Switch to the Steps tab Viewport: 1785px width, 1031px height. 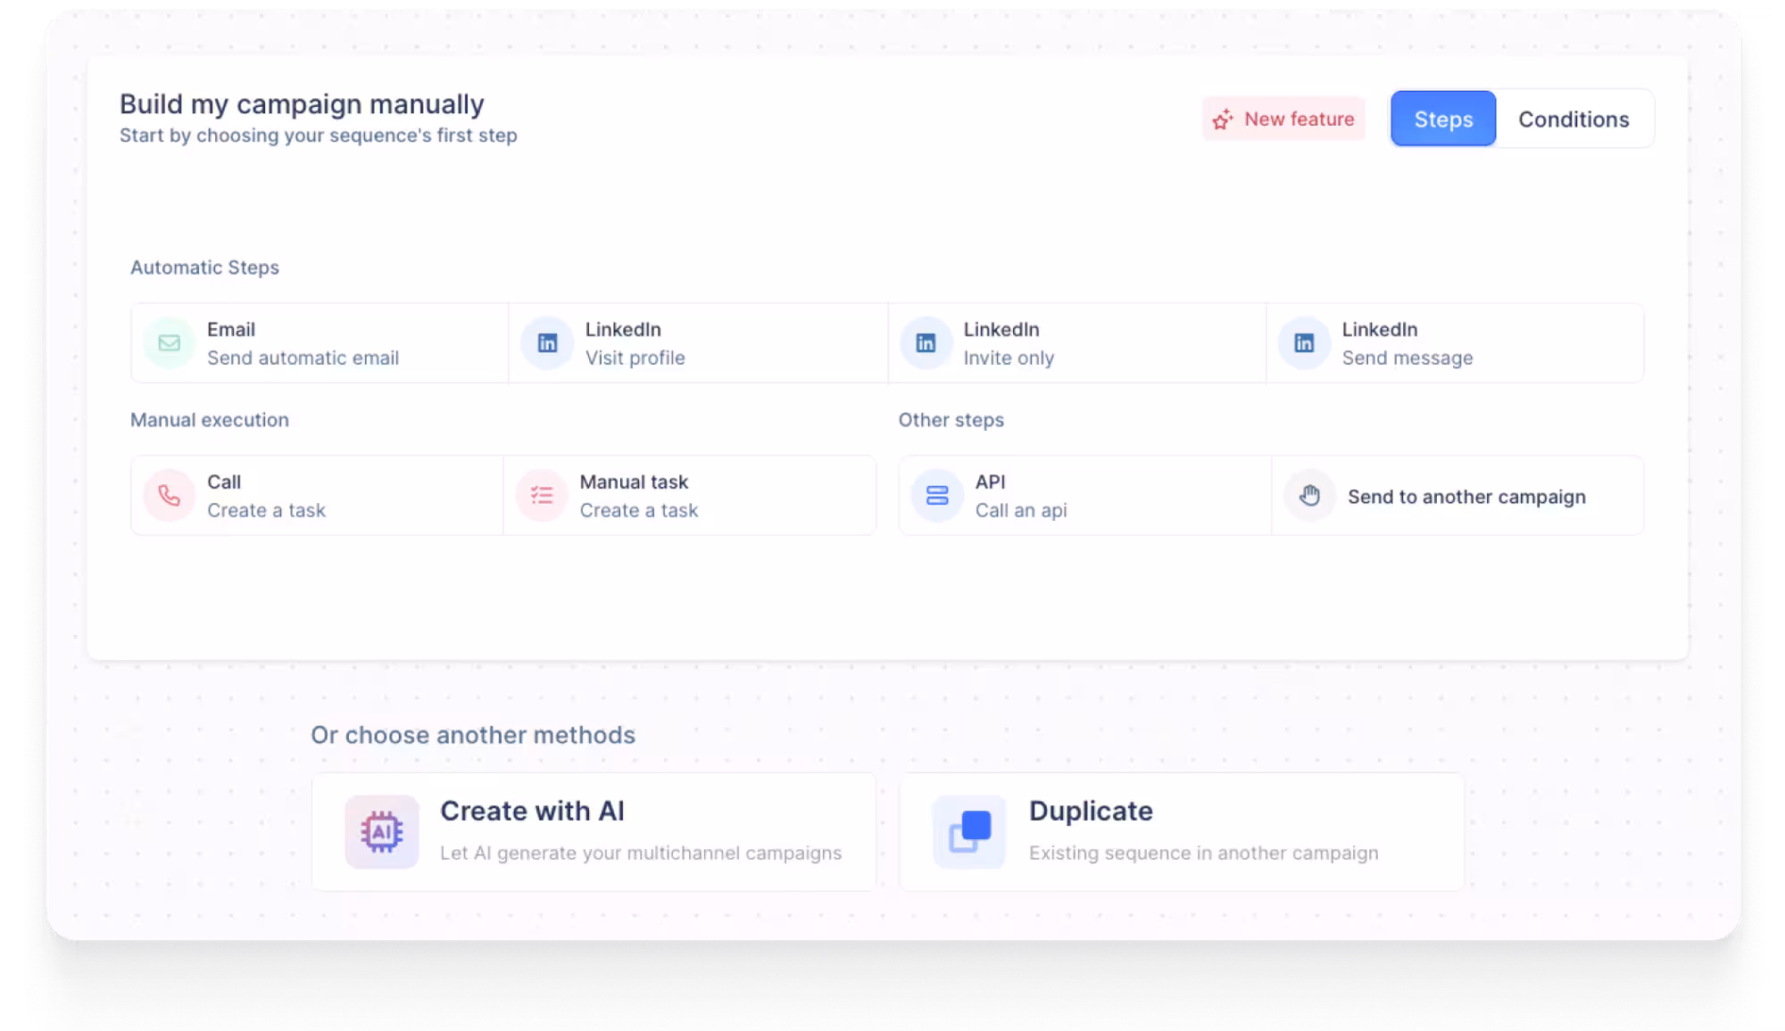(1443, 120)
